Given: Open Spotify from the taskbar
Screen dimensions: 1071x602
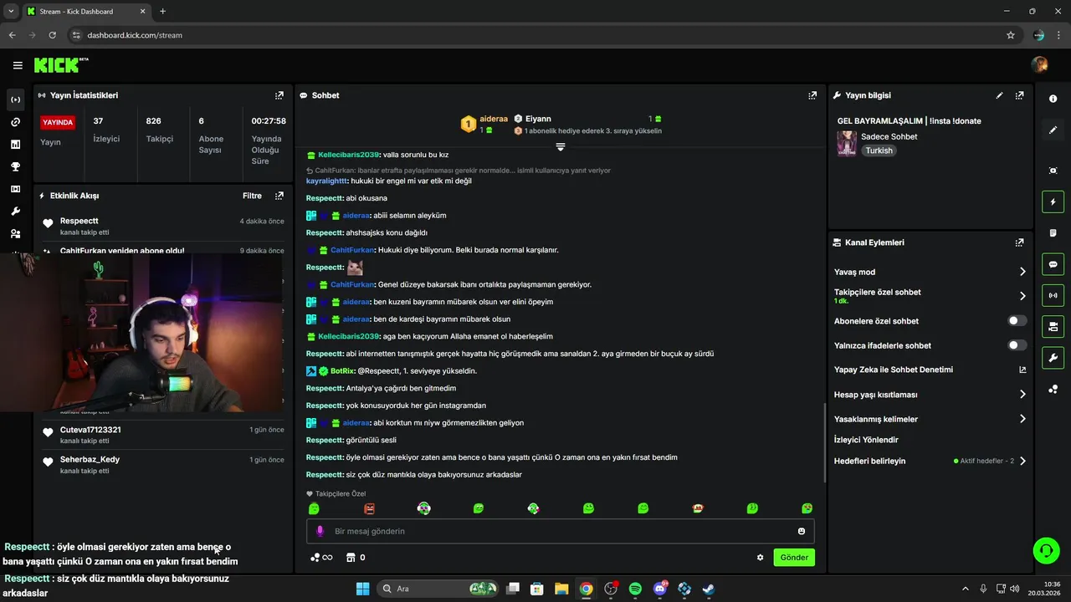Looking at the screenshot, I should click(x=635, y=589).
